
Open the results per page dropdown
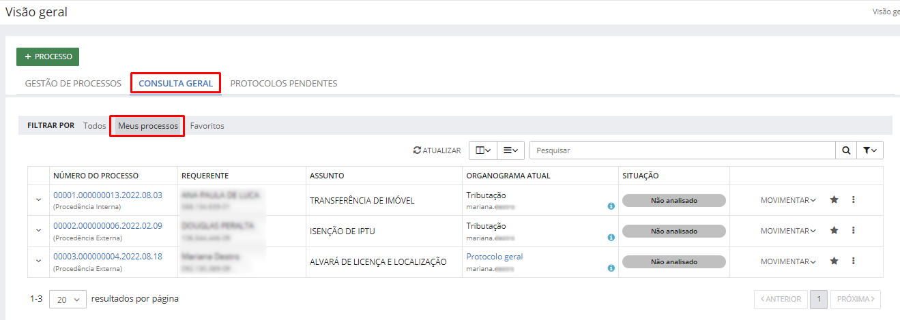68,299
